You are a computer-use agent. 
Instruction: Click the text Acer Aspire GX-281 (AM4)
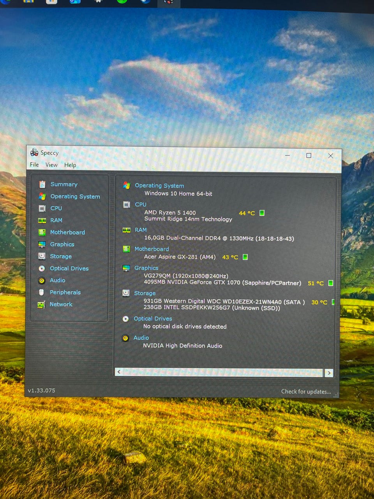[180, 257]
